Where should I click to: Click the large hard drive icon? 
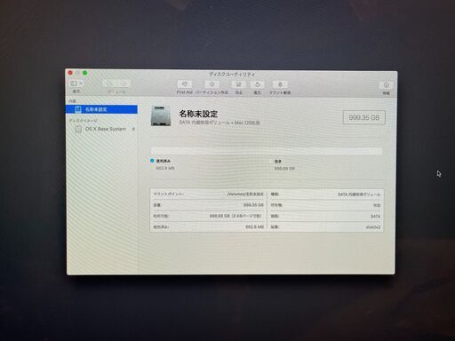tap(161, 116)
